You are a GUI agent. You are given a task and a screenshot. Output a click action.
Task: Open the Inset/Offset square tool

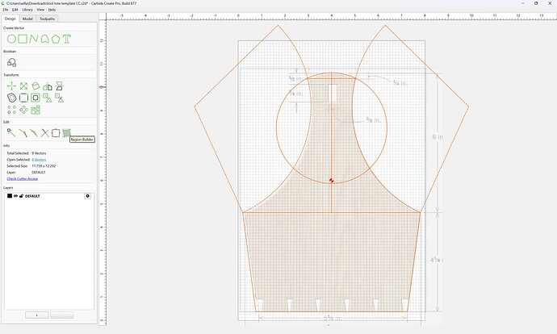coord(36,98)
